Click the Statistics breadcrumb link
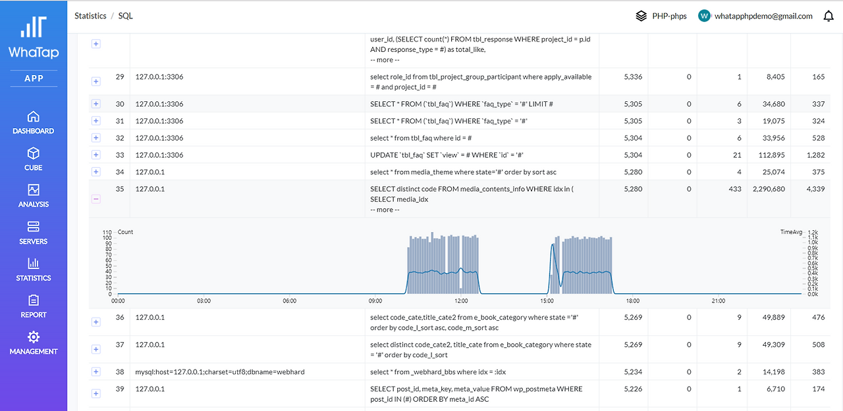 click(x=90, y=16)
